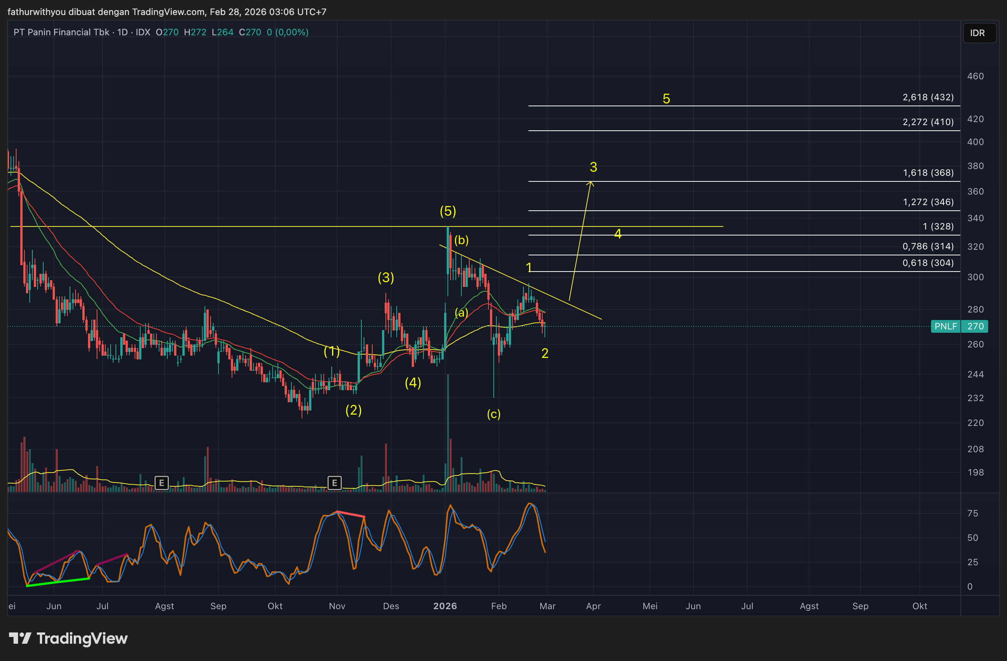Image resolution: width=1007 pixels, height=661 pixels.
Task: Click the oscillator 75 level label
Action: point(972,513)
